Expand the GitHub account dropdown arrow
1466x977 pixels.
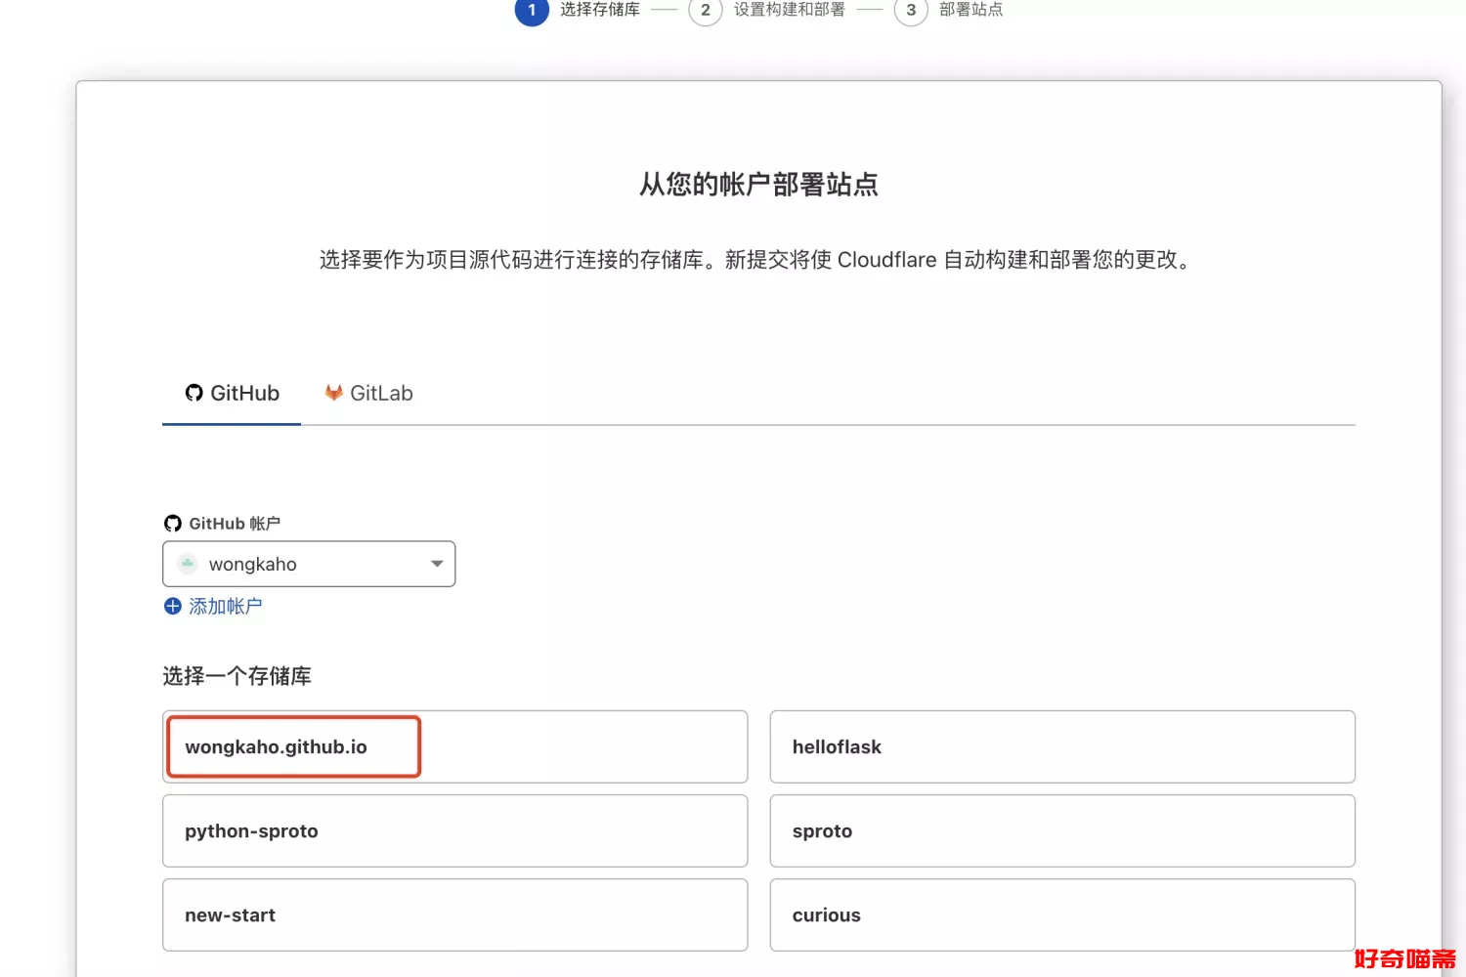pyautogui.click(x=437, y=564)
